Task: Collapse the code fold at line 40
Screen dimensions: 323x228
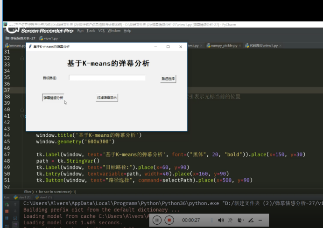Action: 22,110
